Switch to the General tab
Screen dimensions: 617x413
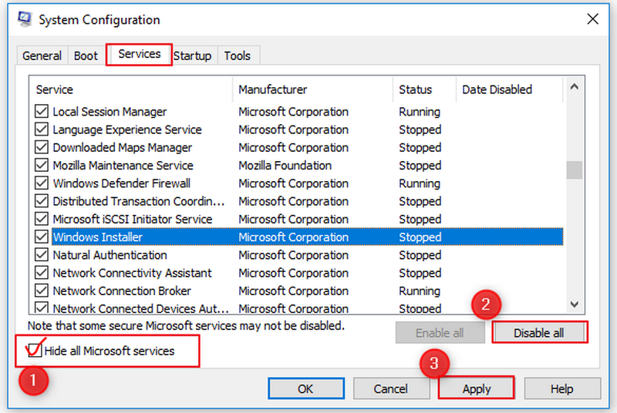42,55
